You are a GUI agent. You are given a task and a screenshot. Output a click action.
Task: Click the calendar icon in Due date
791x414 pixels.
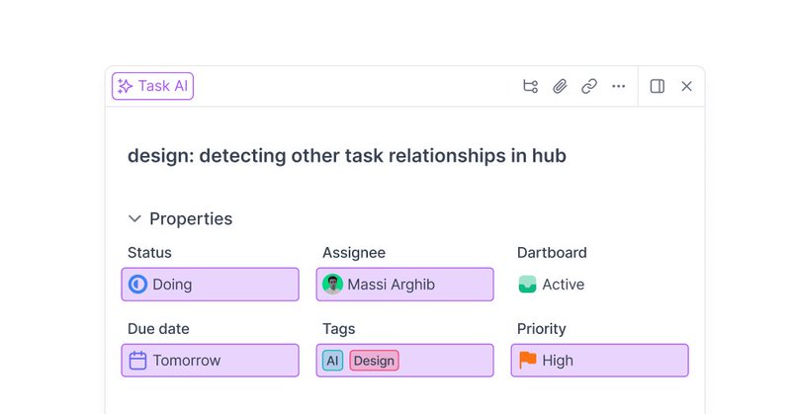(x=137, y=361)
